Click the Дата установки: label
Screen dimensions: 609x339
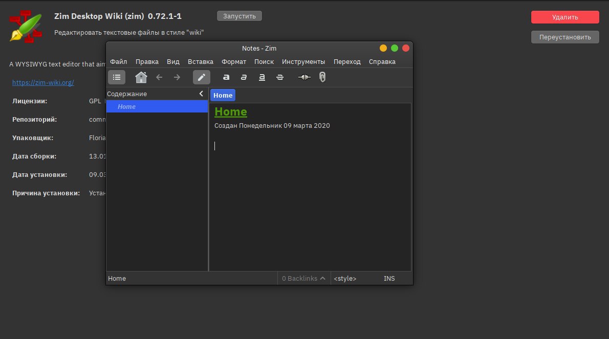[39, 174]
